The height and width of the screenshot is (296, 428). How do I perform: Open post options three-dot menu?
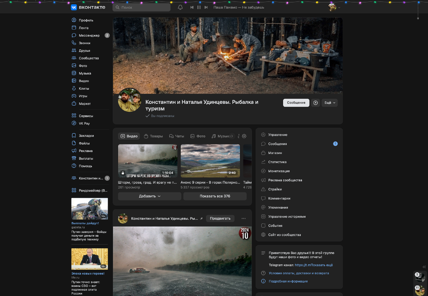244,219
